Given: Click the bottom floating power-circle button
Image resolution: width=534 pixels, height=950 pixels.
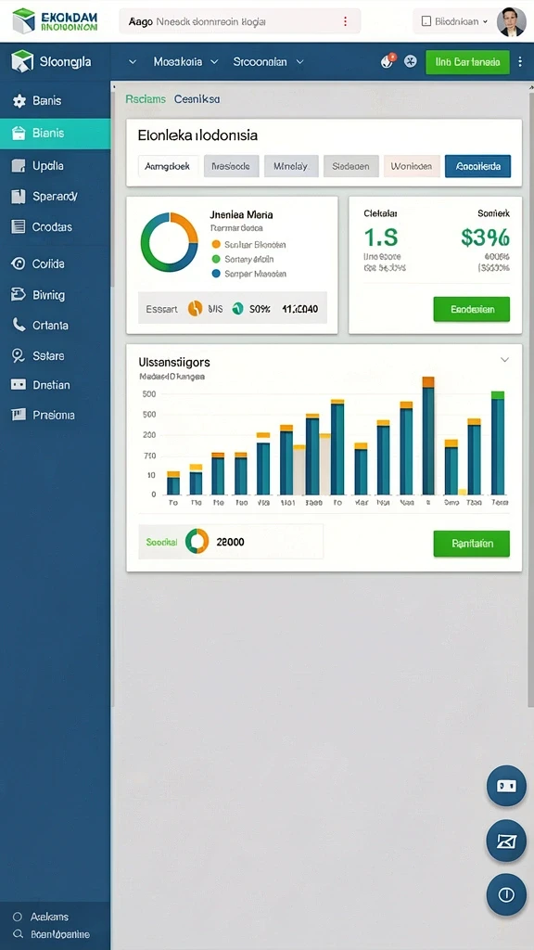Looking at the screenshot, I should 506,894.
